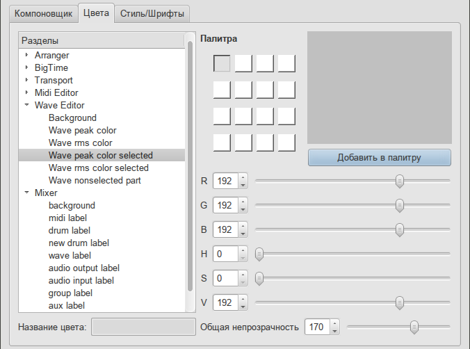The image size is (470, 349).
Task: Increase the H value with up arrow
Action: coord(243,250)
